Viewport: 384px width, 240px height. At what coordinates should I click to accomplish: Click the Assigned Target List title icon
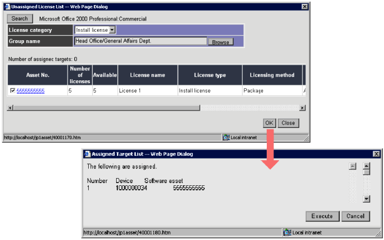pyautogui.click(x=88, y=154)
